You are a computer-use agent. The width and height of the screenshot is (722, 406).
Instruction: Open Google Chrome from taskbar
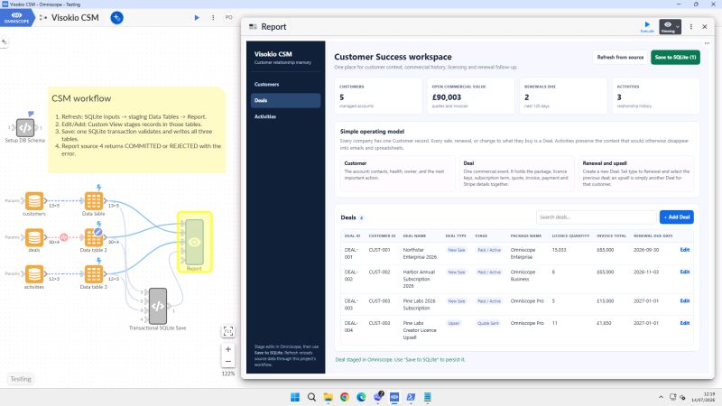pyautogui.click(x=345, y=397)
